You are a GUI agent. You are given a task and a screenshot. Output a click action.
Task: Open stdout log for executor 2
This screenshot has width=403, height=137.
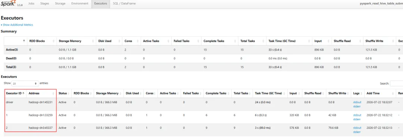pos(357,128)
